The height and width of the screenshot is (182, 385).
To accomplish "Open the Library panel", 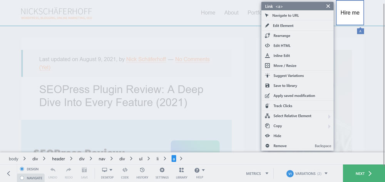I will pos(181,172).
